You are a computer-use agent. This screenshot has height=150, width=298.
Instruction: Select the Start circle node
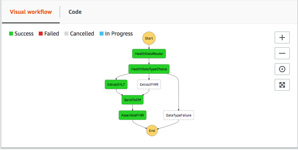point(149,38)
